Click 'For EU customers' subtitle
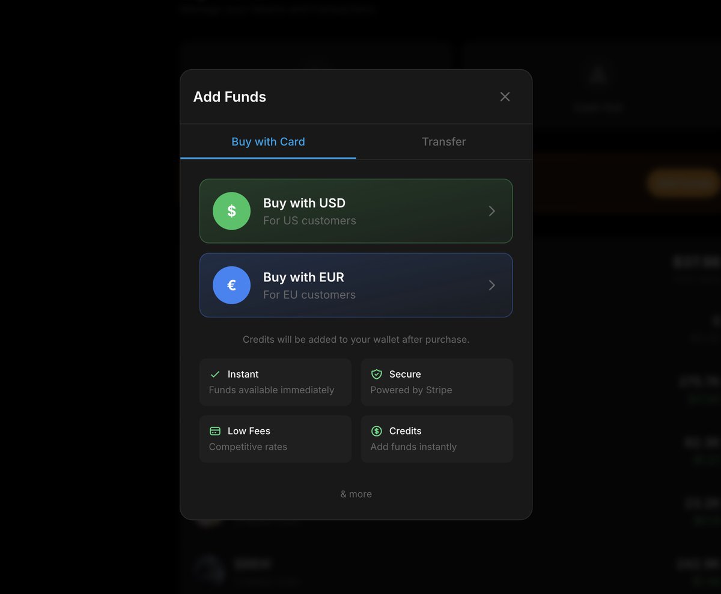This screenshot has height=594, width=721. [x=309, y=295]
